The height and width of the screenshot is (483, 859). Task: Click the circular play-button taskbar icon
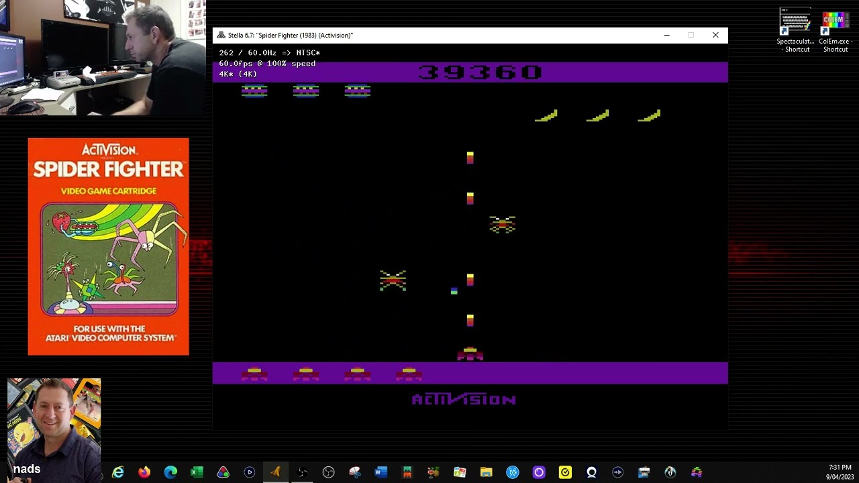[250, 472]
